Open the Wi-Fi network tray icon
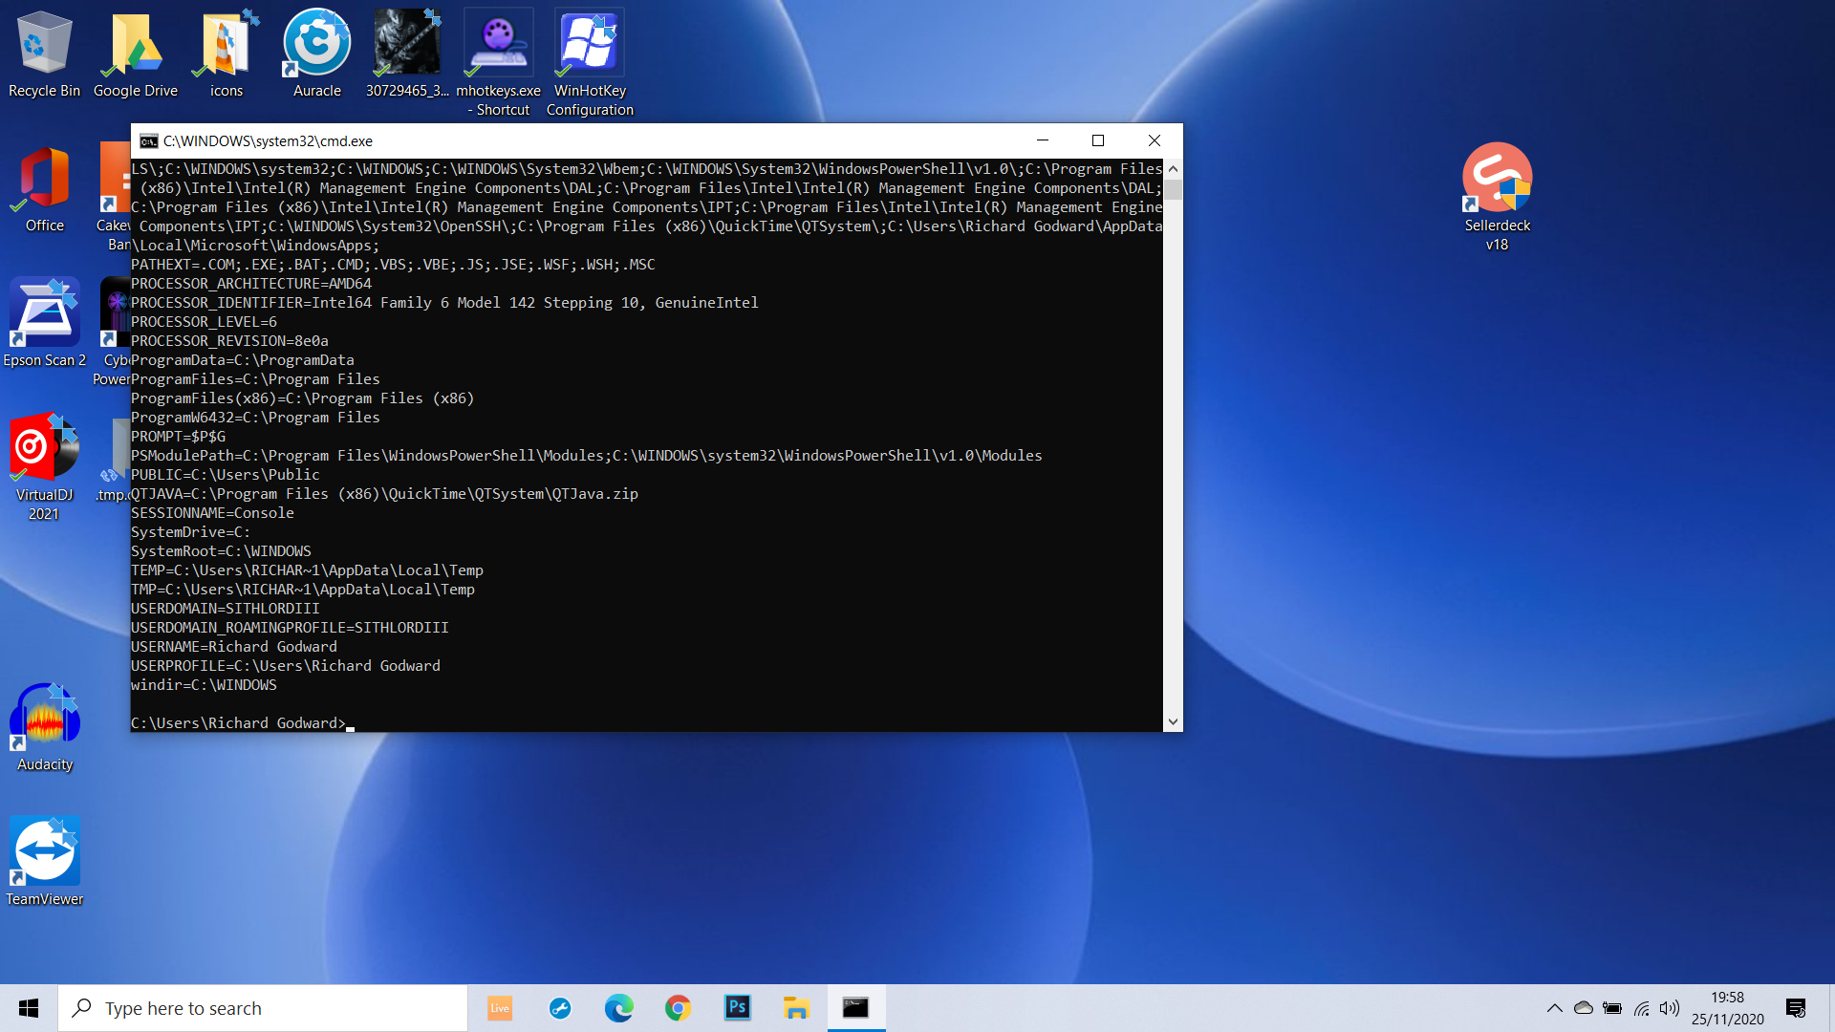Screen dimensions: 1835x1032 pyautogui.click(x=1642, y=1008)
